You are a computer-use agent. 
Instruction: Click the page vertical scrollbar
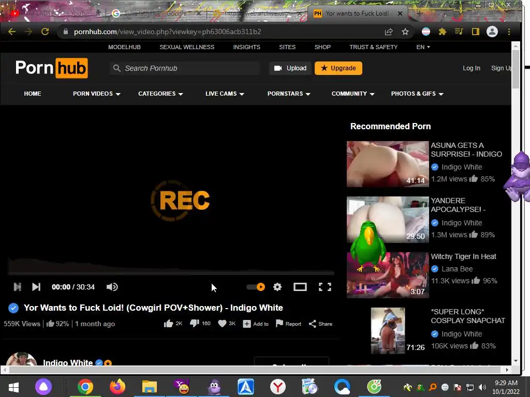(516, 70)
